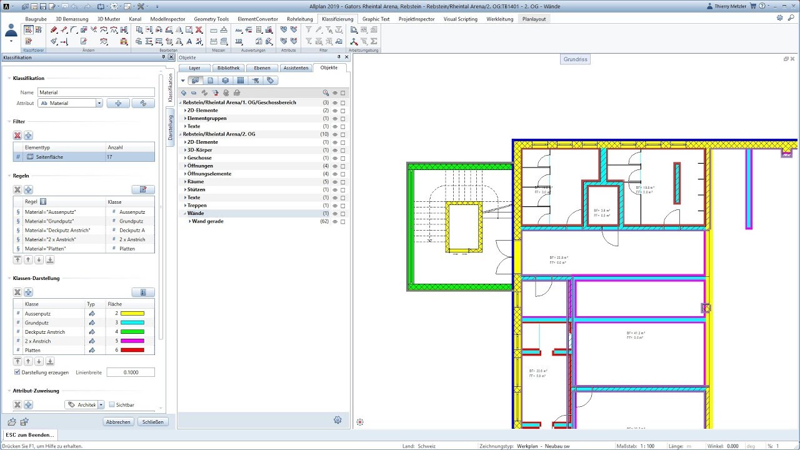
Task: Collapse the Klassen-Darstellung section
Action: pyautogui.click(x=9, y=278)
